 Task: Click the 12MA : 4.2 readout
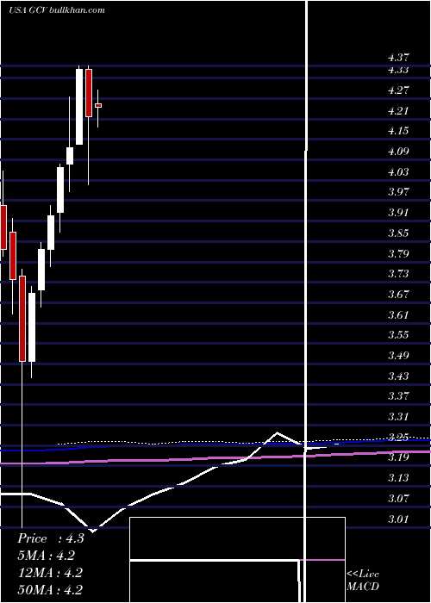[x=50, y=573]
